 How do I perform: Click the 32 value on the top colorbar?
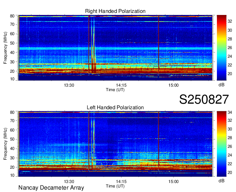click(x=230, y=22)
